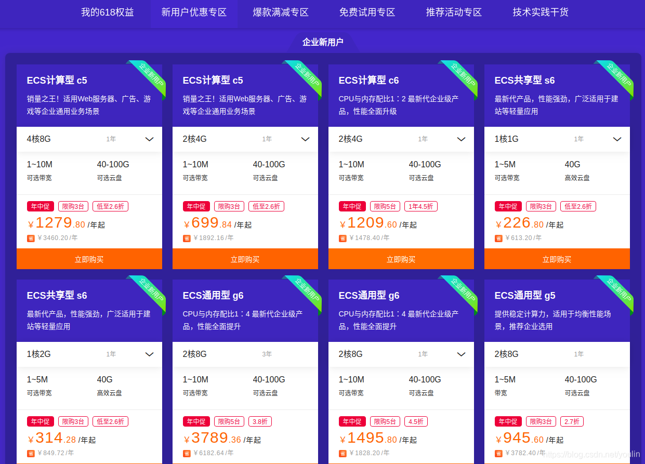The image size is (645, 464).
Task: Click 立即购买 under the ¥699.84 price
Action: (x=245, y=259)
